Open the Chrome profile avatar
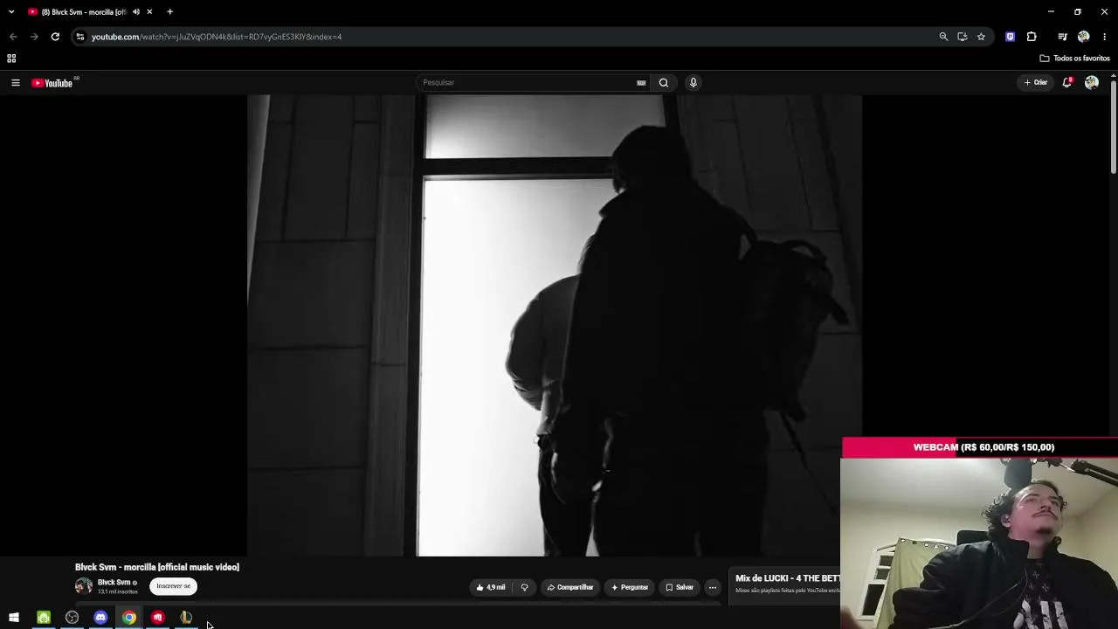This screenshot has height=629, width=1118. click(x=1084, y=37)
